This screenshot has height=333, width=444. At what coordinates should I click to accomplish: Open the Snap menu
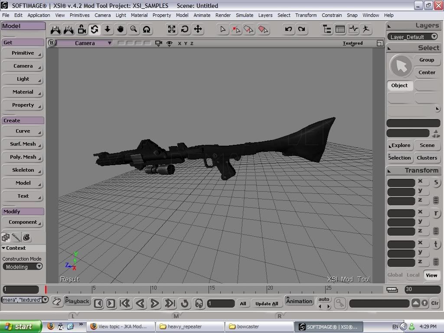click(352, 15)
